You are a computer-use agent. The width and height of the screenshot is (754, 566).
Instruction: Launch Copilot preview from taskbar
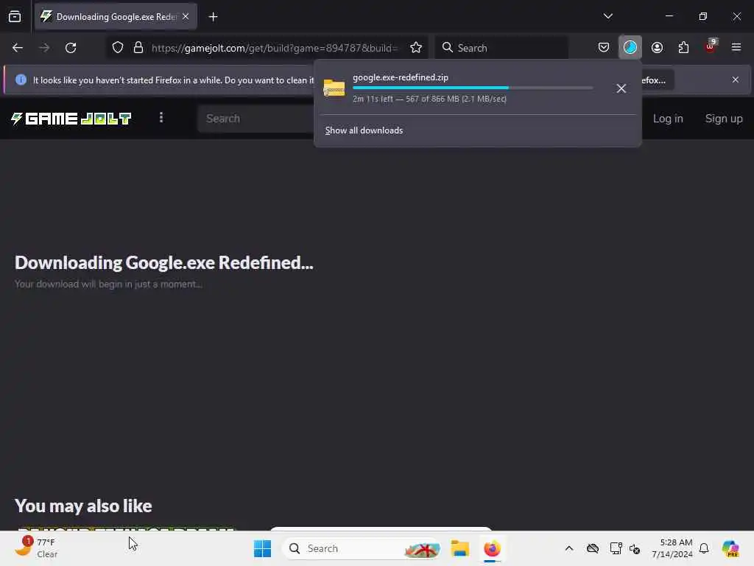[730, 548]
